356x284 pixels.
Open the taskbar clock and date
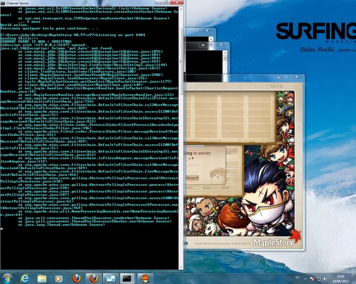(x=340, y=278)
